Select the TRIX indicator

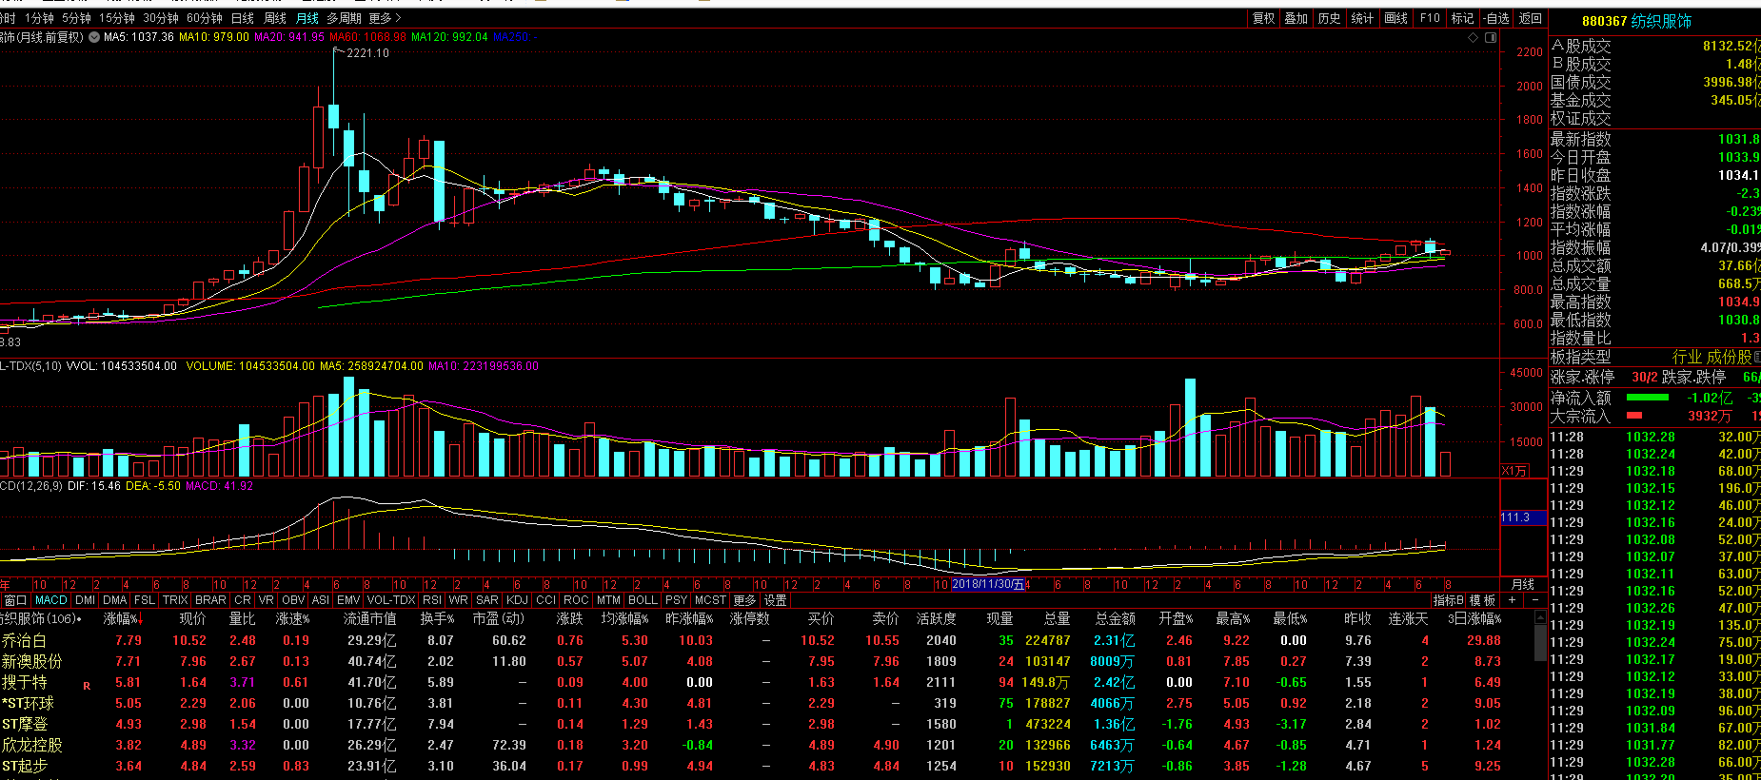[x=175, y=600]
